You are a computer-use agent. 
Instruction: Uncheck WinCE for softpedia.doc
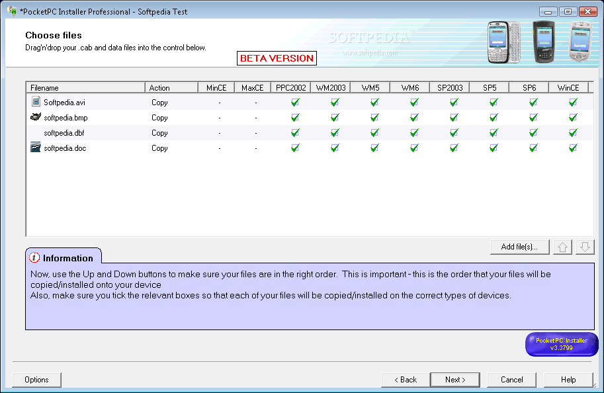point(573,148)
